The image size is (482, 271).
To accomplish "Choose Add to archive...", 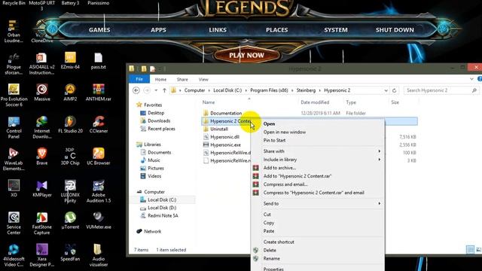I will 318,168.
